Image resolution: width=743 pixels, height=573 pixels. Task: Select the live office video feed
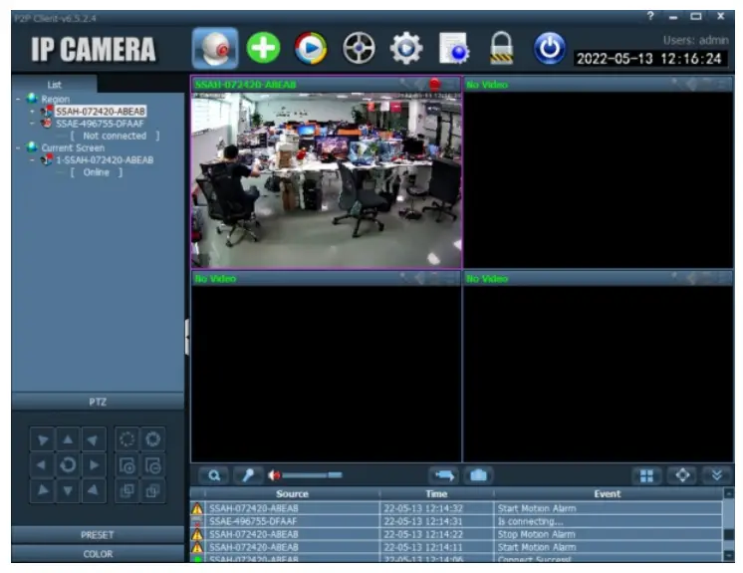(326, 180)
